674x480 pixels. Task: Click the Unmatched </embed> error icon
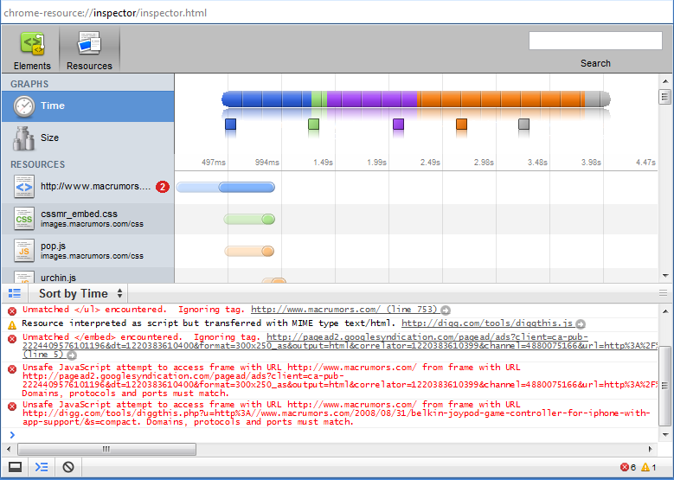pos(12,339)
